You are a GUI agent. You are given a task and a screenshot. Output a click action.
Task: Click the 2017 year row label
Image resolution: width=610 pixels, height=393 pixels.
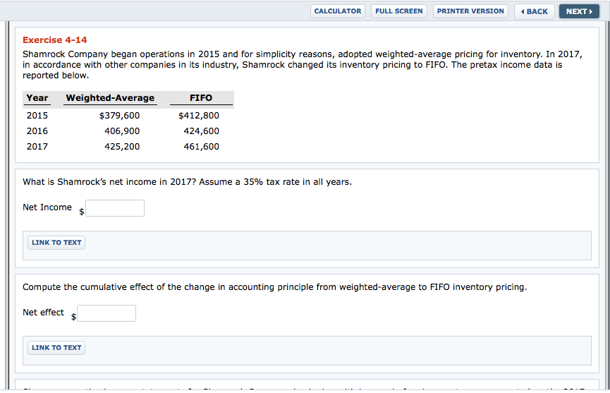pyautogui.click(x=37, y=147)
